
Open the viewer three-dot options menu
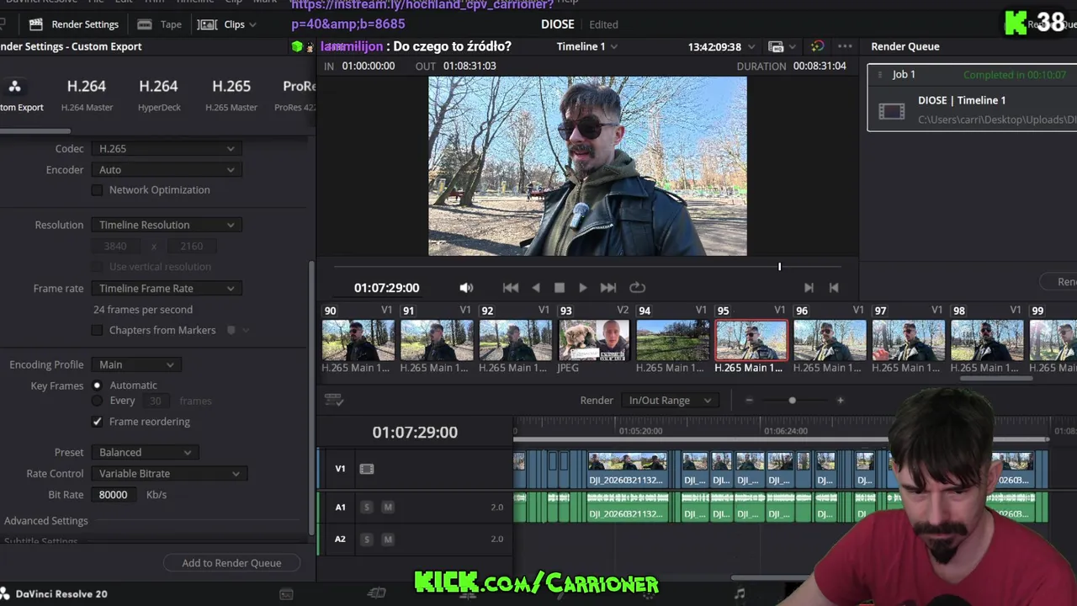coord(845,46)
